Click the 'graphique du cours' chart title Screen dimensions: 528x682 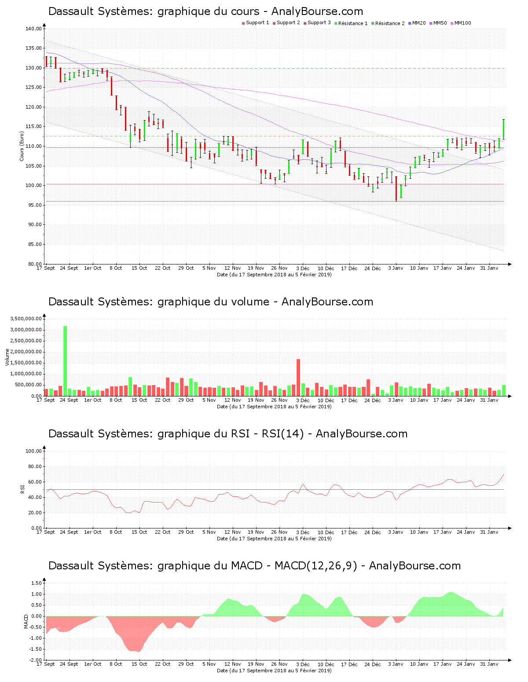[x=205, y=11]
